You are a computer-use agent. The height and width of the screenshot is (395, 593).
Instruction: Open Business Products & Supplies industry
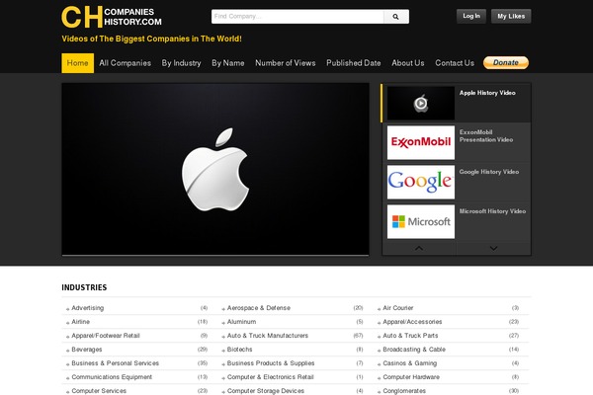271,363
